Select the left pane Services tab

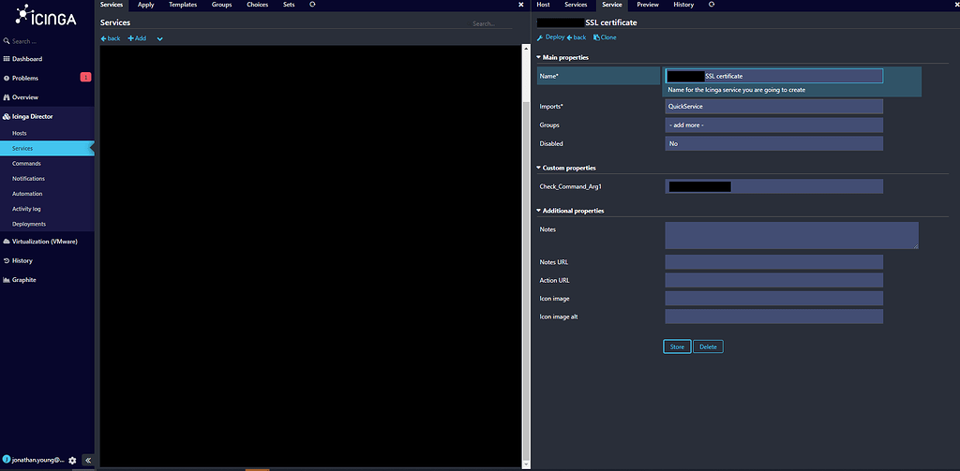click(x=112, y=5)
